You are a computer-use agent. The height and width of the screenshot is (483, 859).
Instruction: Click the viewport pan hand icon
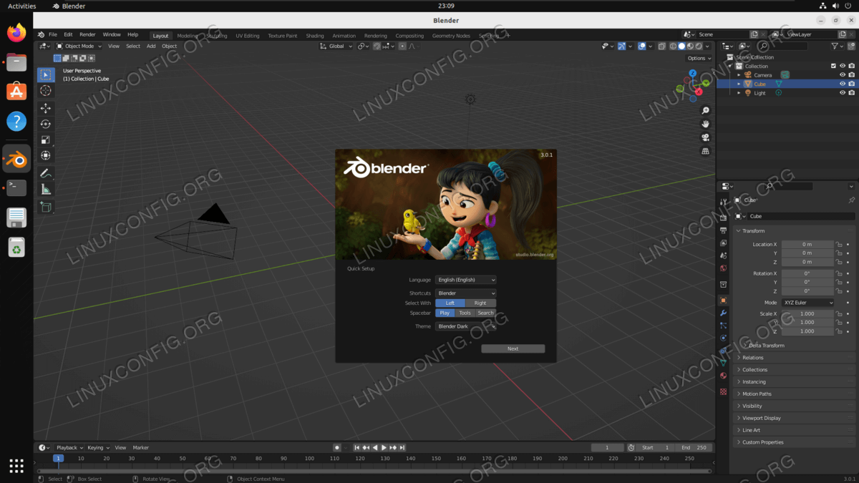(705, 124)
